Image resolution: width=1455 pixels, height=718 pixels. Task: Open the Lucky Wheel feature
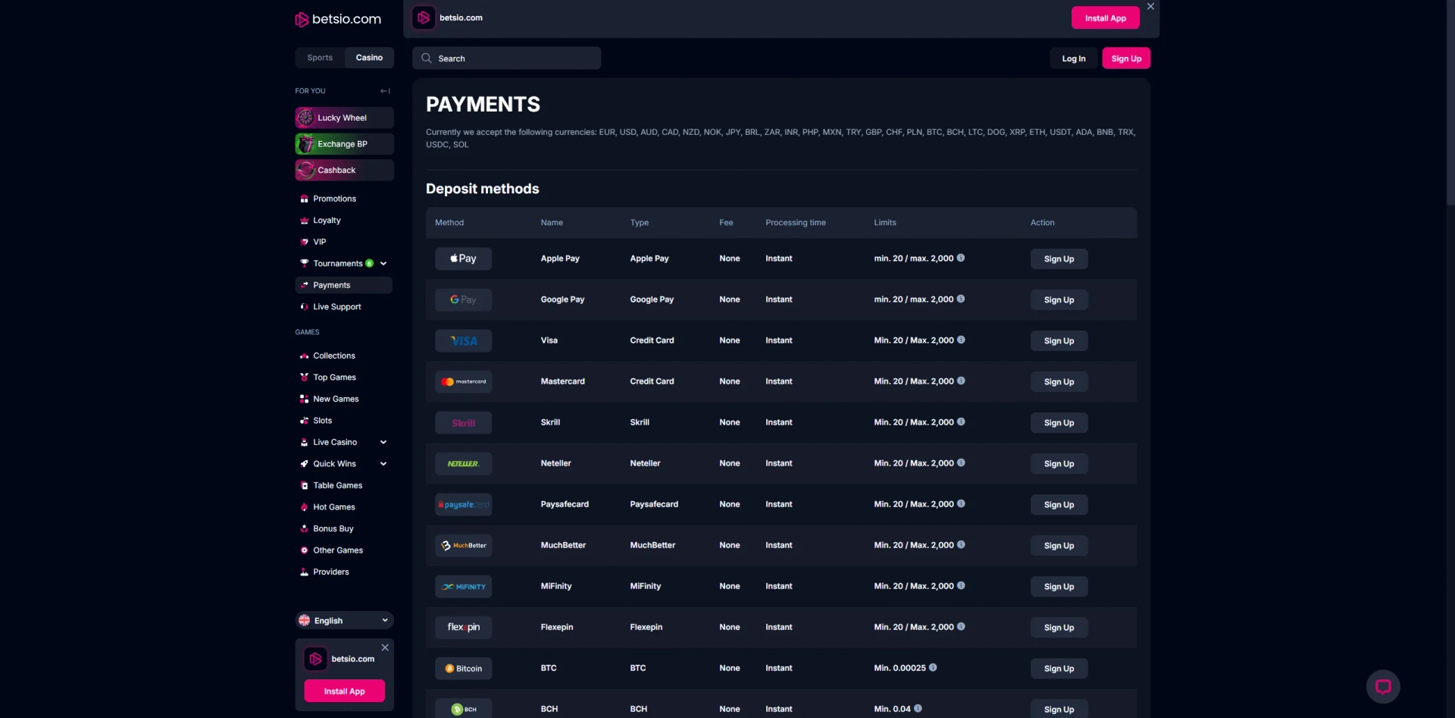(x=344, y=118)
